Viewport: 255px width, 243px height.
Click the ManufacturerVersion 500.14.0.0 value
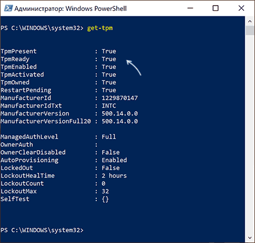(x=120, y=113)
